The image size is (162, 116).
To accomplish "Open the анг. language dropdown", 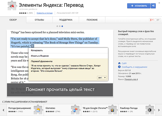I will point(102,78).
